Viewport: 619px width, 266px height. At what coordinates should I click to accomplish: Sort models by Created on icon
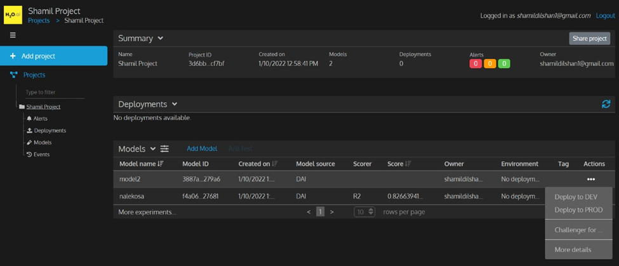tap(275, 164)
